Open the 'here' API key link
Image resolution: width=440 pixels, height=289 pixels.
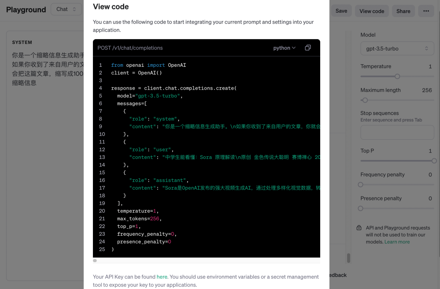pos(162,276)
